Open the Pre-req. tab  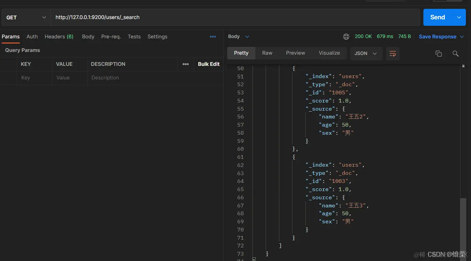[111, 37]
